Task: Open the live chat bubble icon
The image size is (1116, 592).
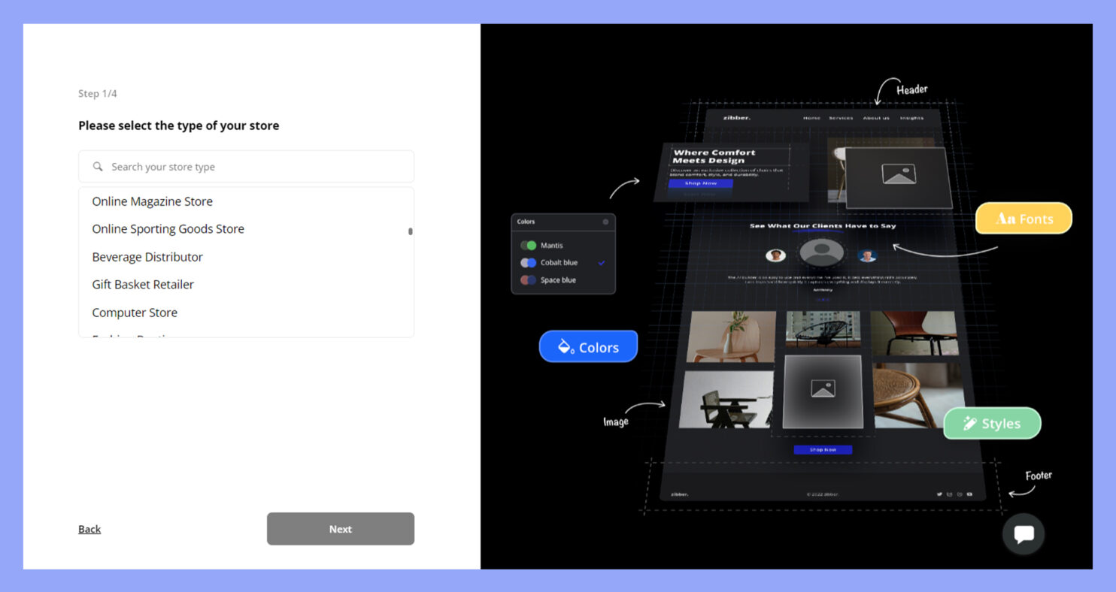Action: 1023,534
